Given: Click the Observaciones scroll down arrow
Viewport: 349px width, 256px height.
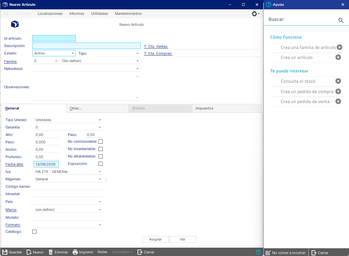Looking at the screenshot, I should point(137,98).
